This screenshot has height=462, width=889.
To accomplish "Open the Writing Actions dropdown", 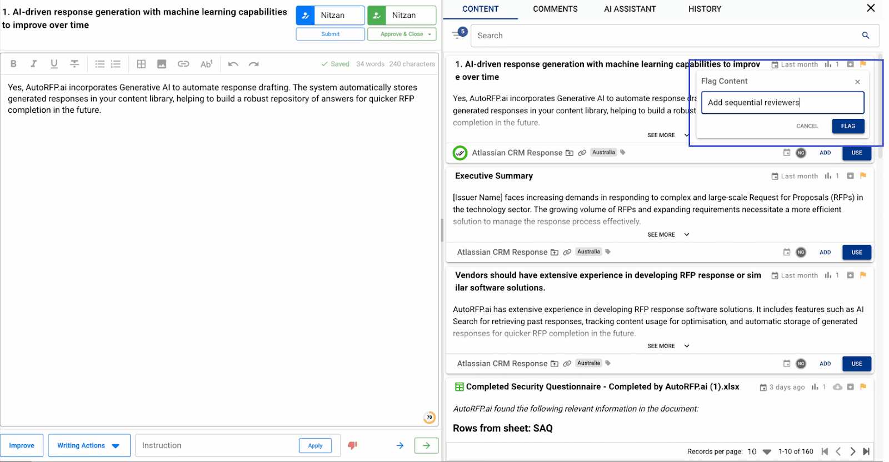I will 89,445.
